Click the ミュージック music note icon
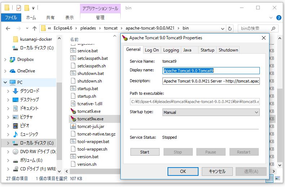Image resolution: width=285 pixels, height=187 pixels. (15, 134)
